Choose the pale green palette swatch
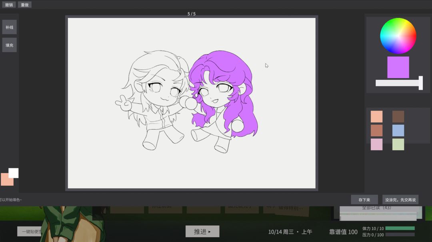 [398, 144]
